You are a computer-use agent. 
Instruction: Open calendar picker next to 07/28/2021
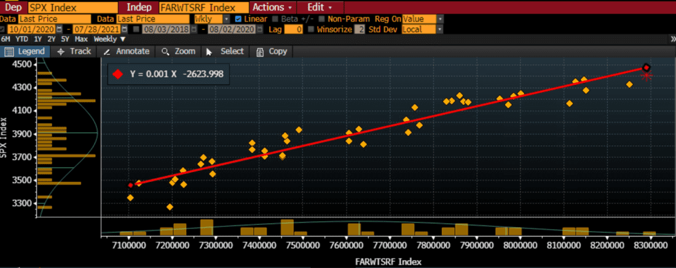tap(125, 30)
